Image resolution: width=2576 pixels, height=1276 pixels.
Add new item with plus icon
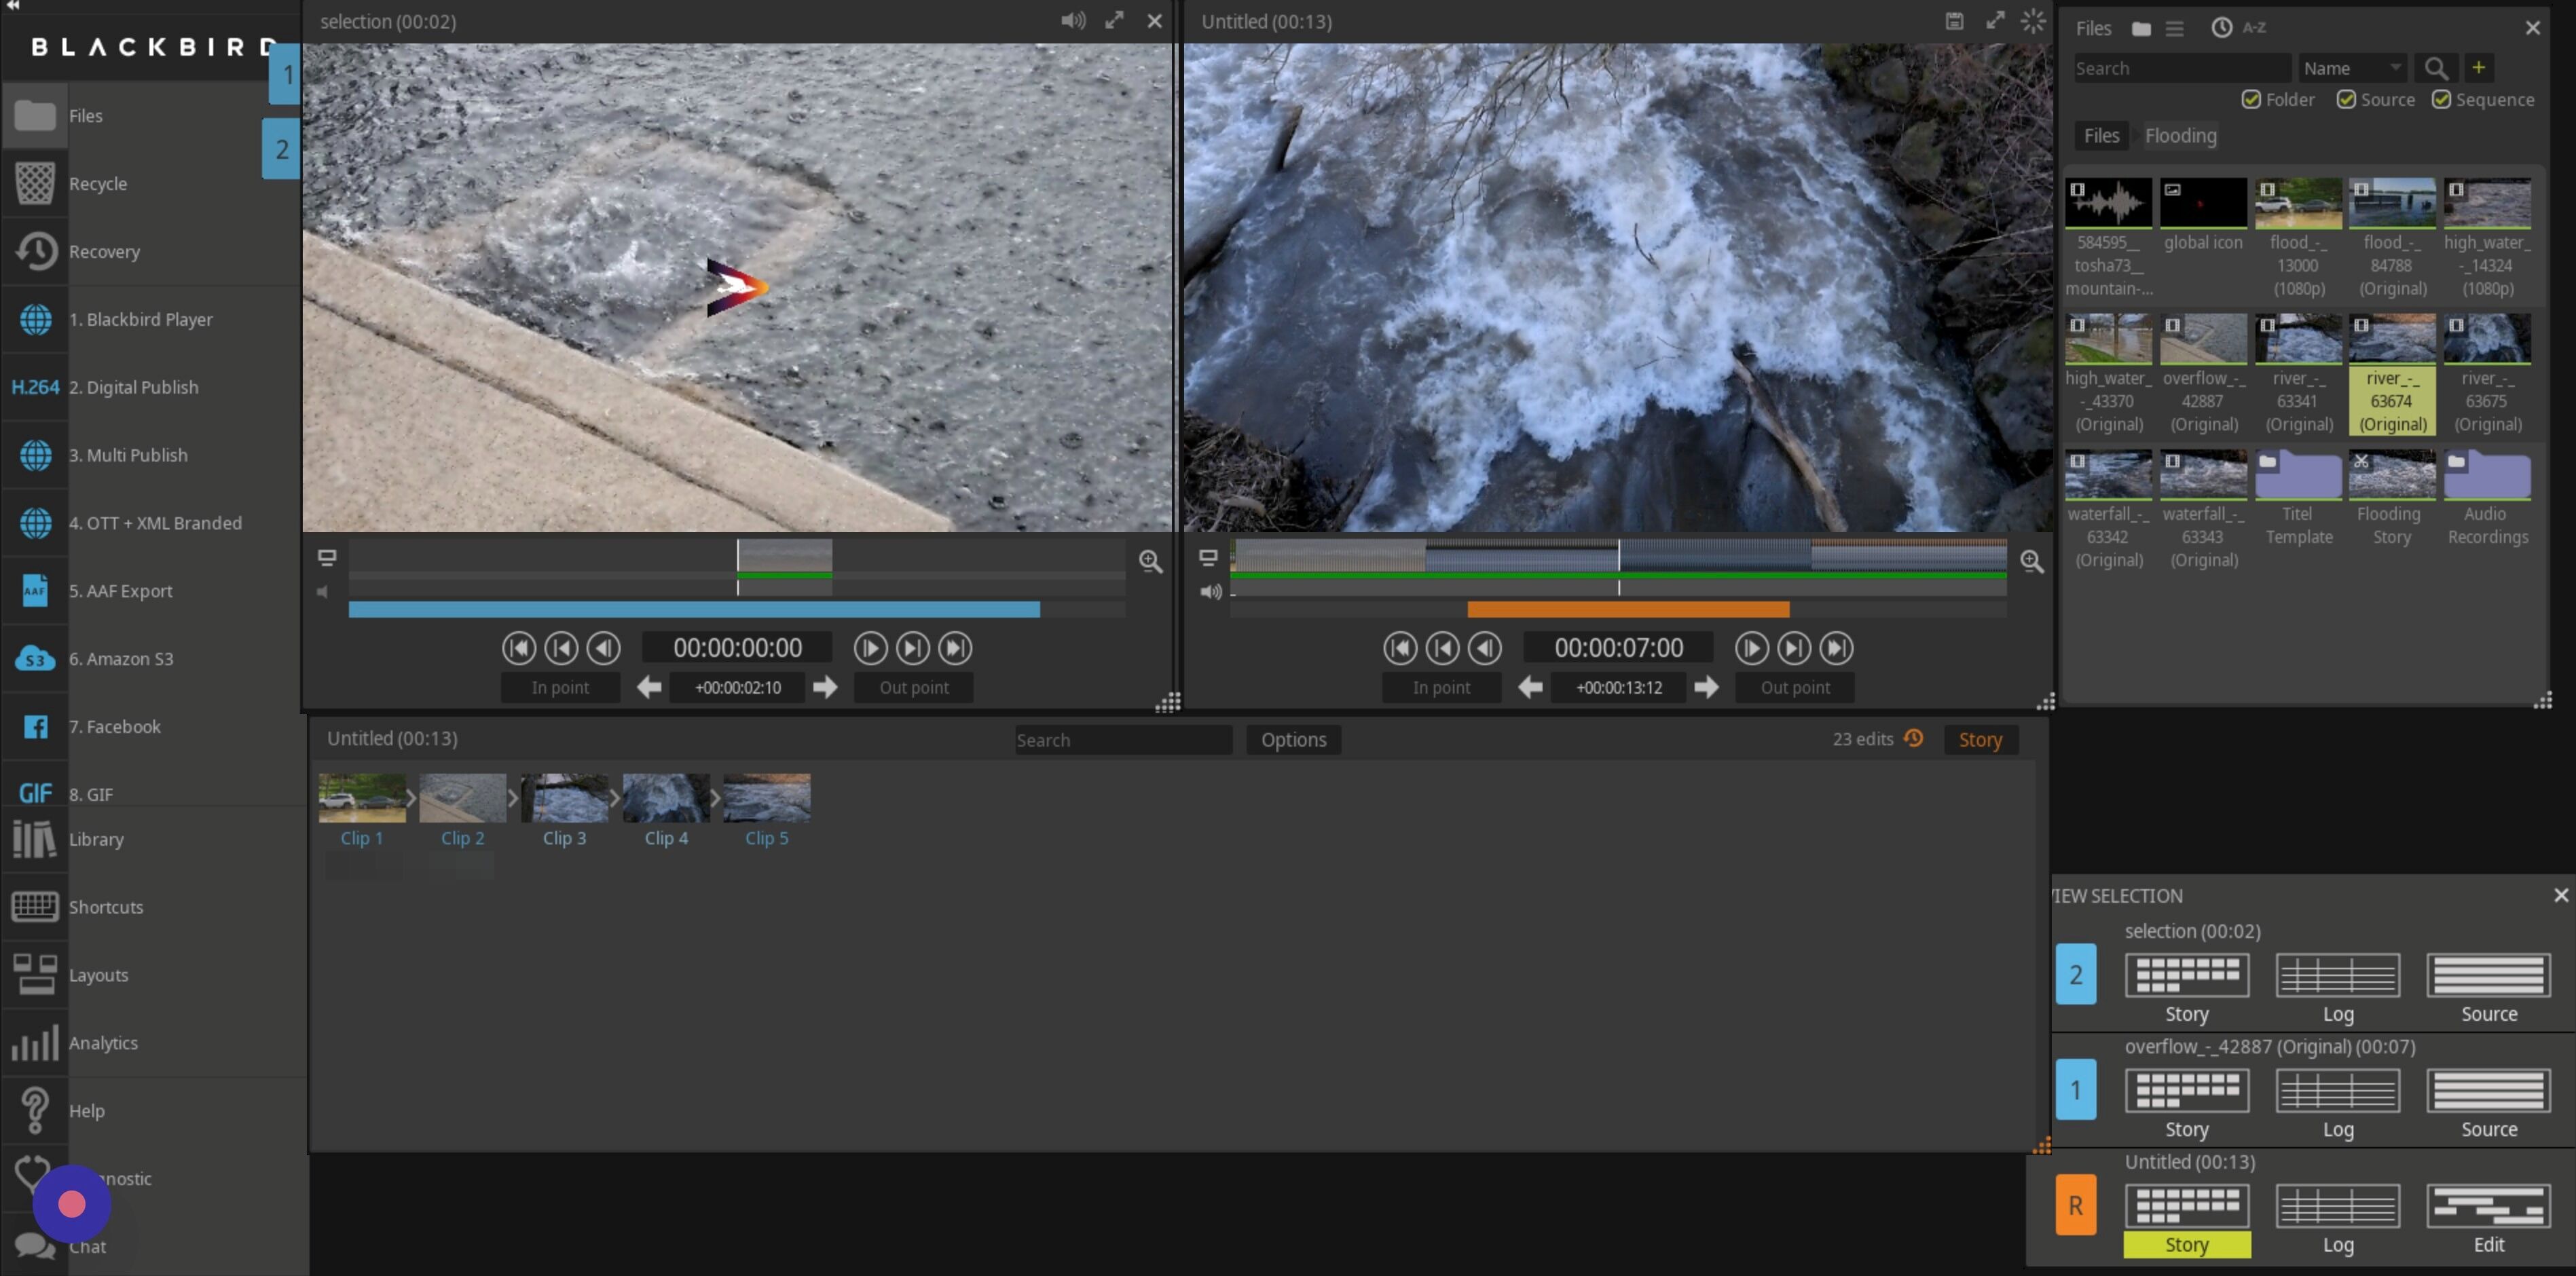click(x=2479, y=68)
